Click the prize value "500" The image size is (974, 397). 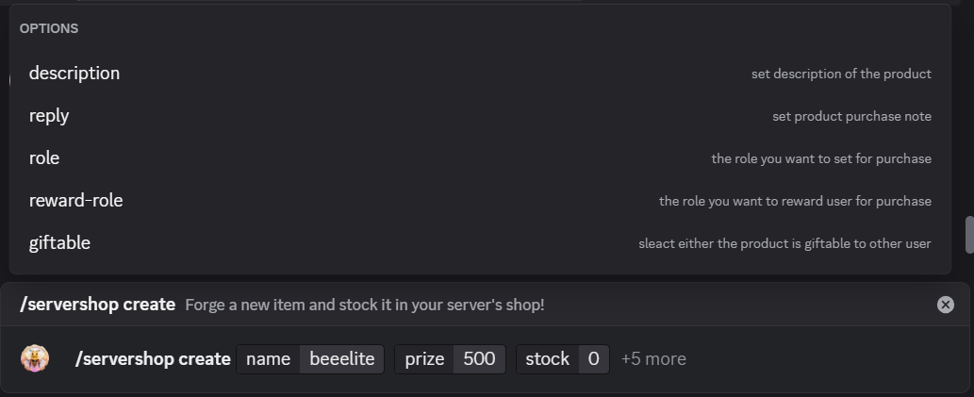click(x=479, y=359)
